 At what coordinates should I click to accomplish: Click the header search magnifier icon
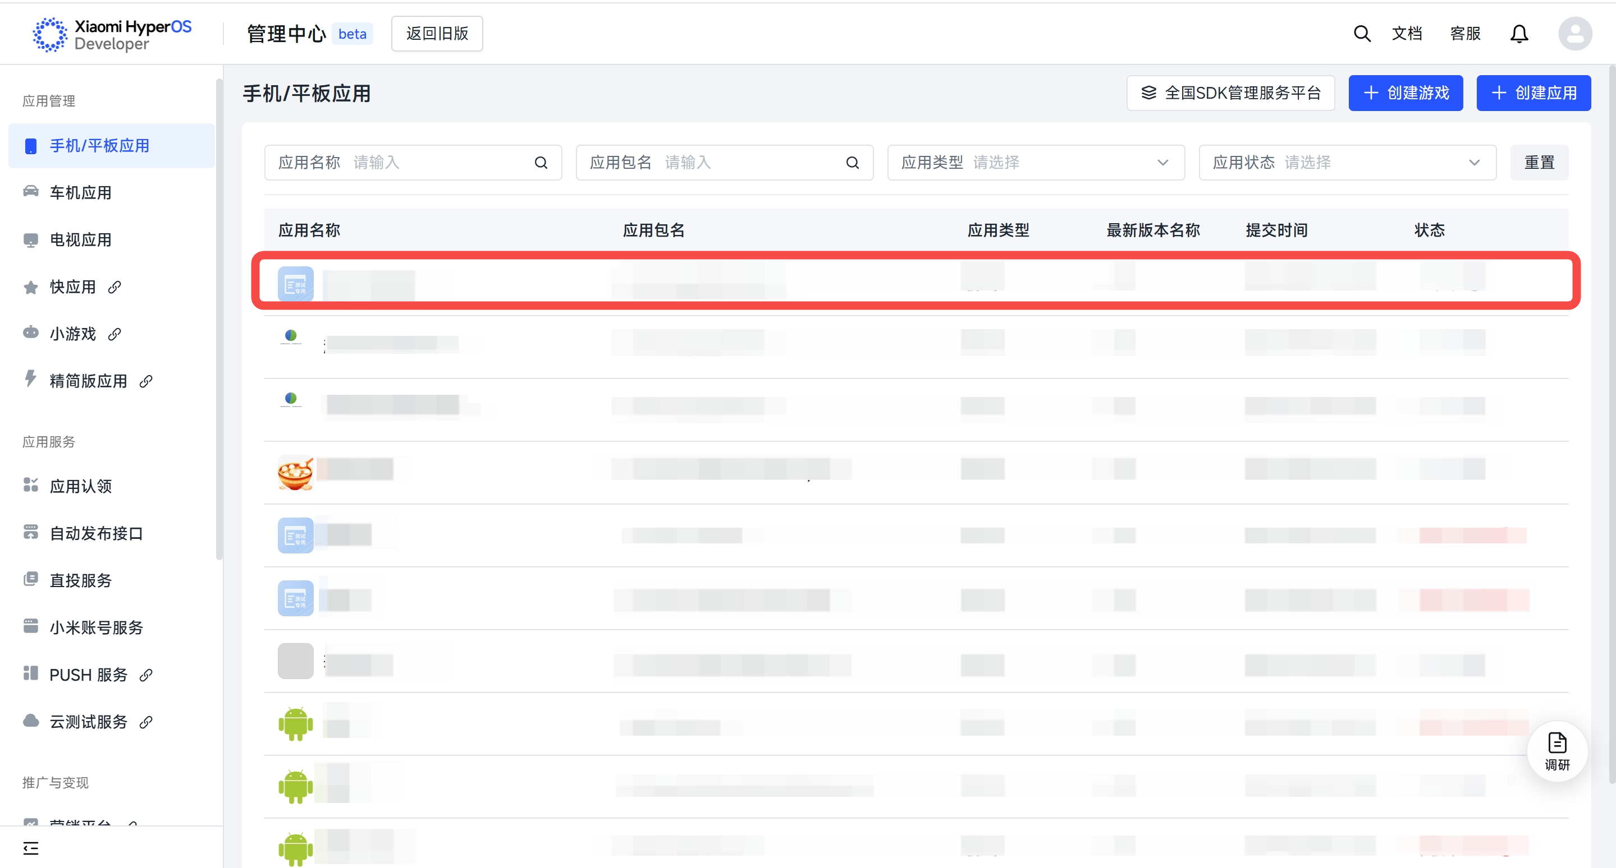1361,34
